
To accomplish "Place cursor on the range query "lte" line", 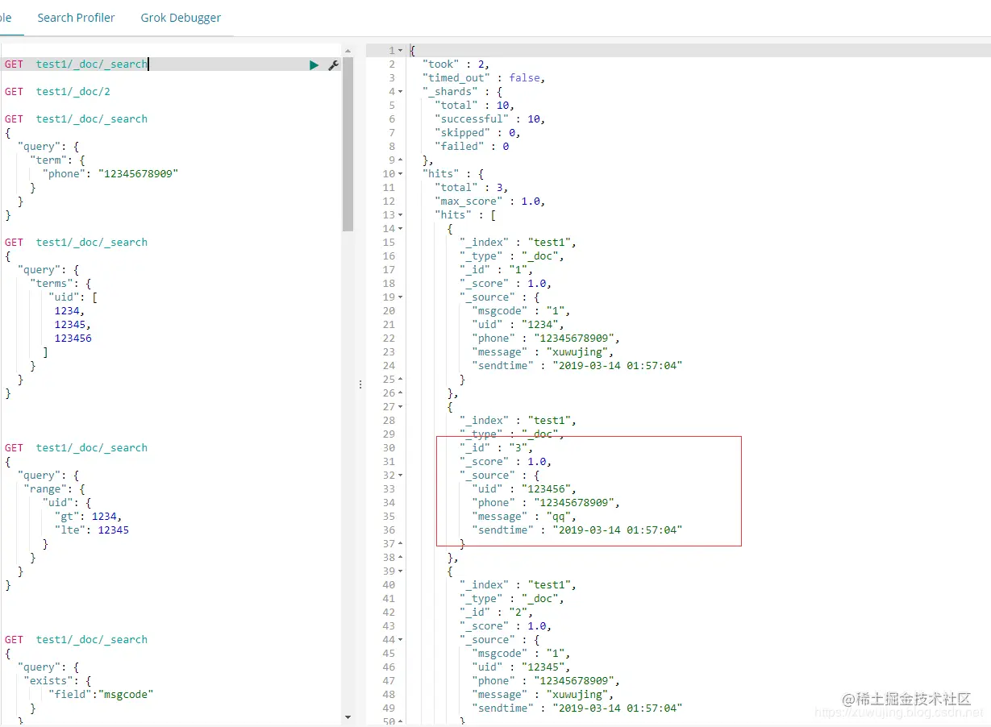I will [91, 530].
